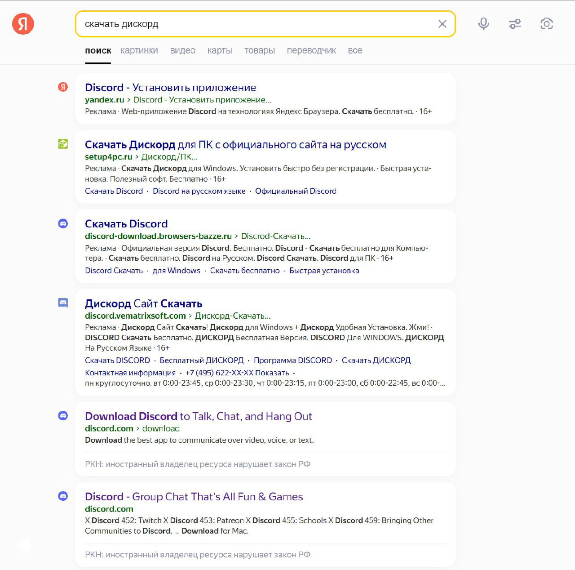The height and width of the screenshot is (570, 575).
Task: Open the "Бесплатный ДИСКОРД" sitelink
Action: [x=202, y=361]
